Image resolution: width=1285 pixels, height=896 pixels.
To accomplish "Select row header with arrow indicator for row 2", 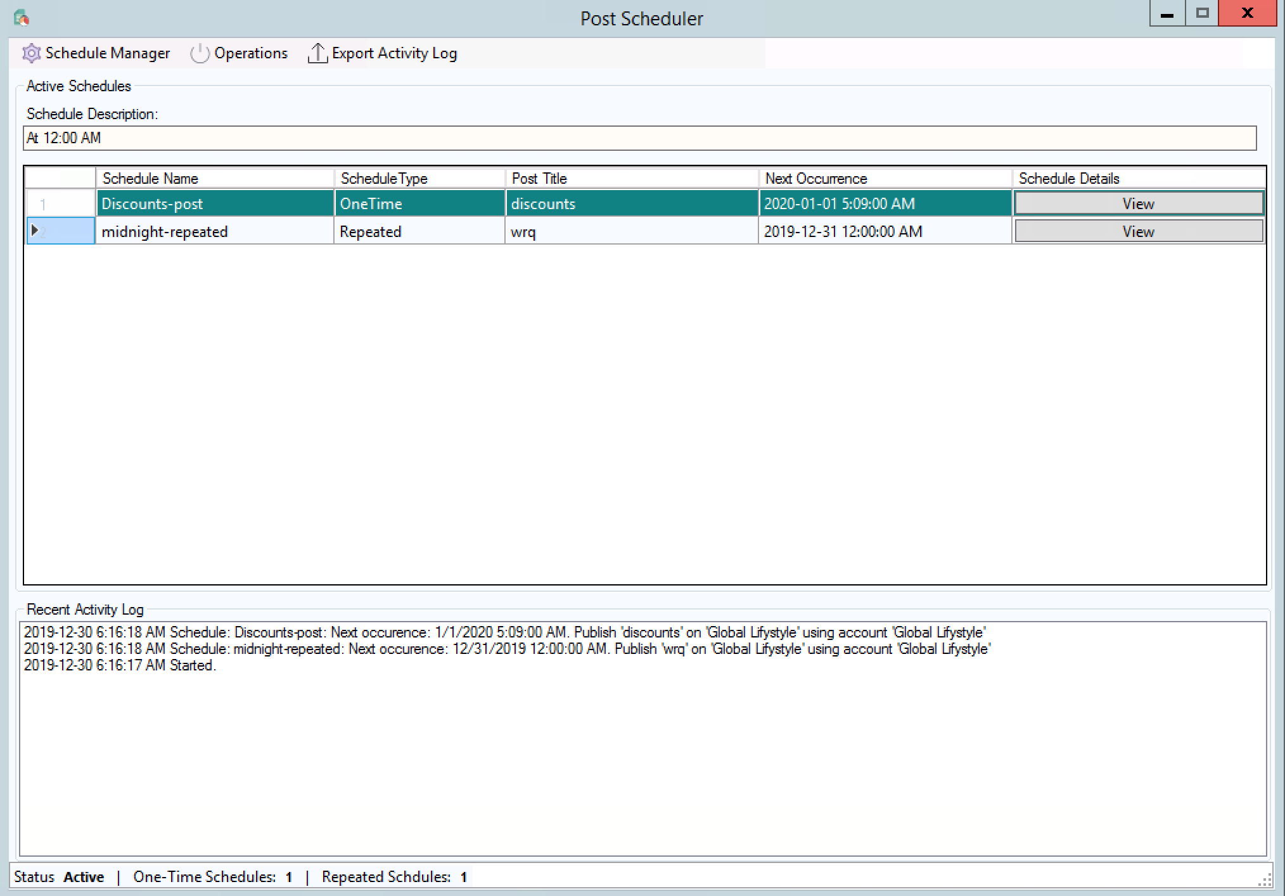I will pyautogui.click(x=60, y=231).
